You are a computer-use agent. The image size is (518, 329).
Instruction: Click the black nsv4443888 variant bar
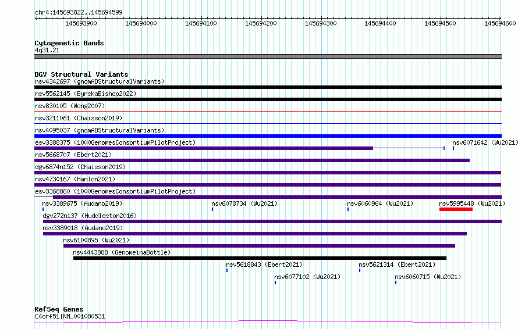(x=260, y=258)
